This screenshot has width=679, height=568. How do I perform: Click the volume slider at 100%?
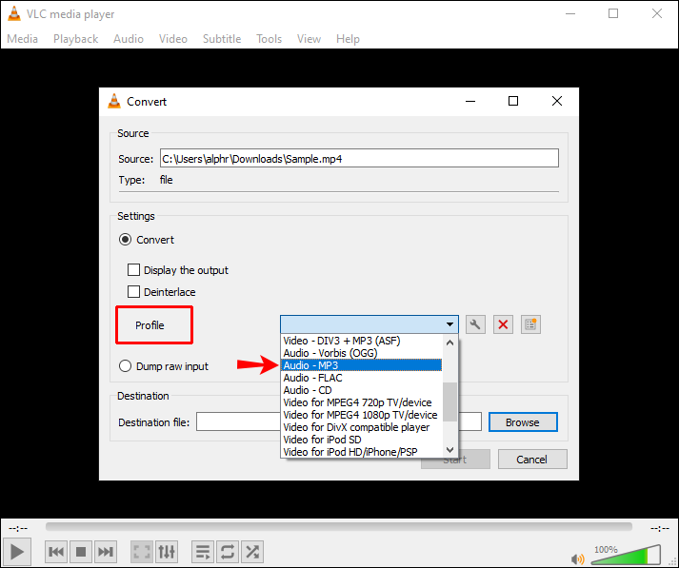click(626, 555)
